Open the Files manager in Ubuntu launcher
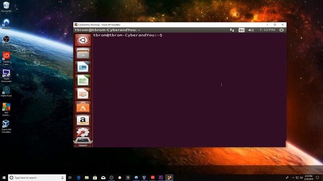 (83, 53)
